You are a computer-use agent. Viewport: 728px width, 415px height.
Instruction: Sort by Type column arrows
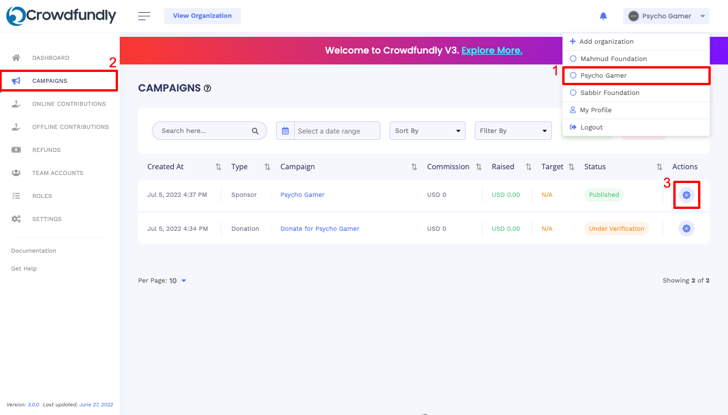click(x=267, y=167)
